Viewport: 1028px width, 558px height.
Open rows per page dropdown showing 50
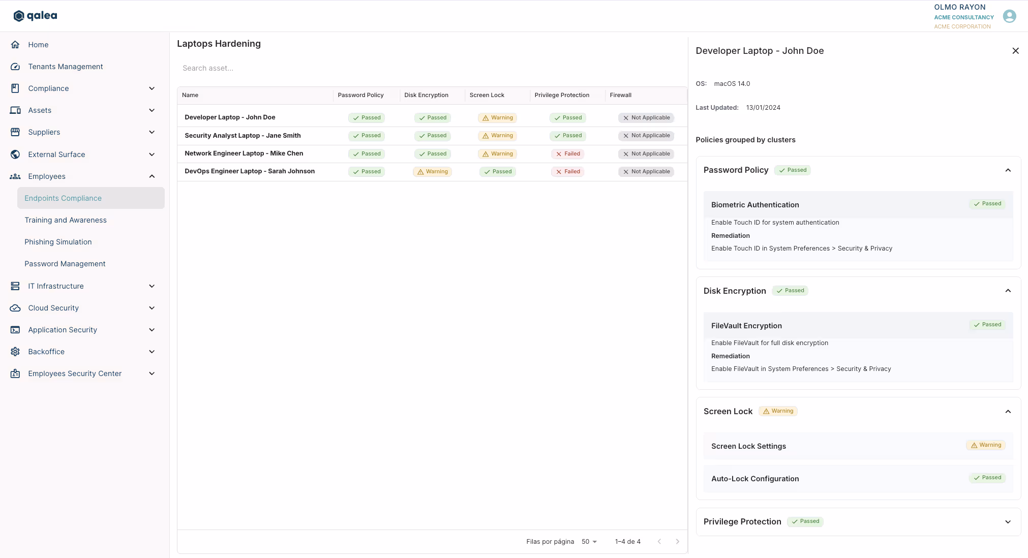pos(589,542)
